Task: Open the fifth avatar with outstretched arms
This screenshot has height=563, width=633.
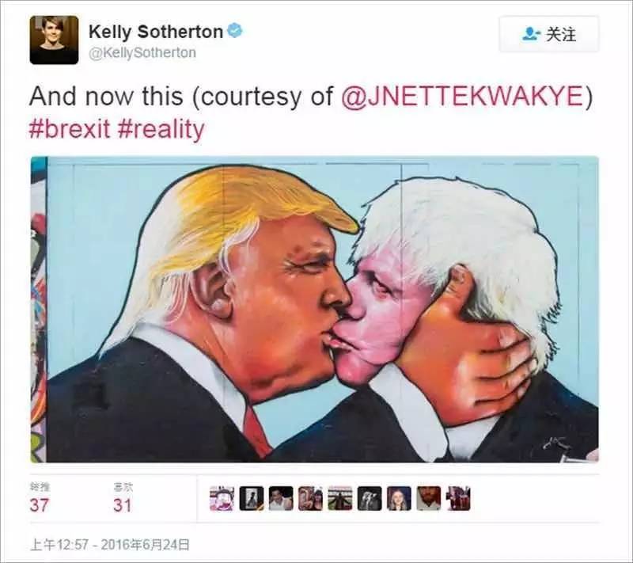Action: click(340, 498)
